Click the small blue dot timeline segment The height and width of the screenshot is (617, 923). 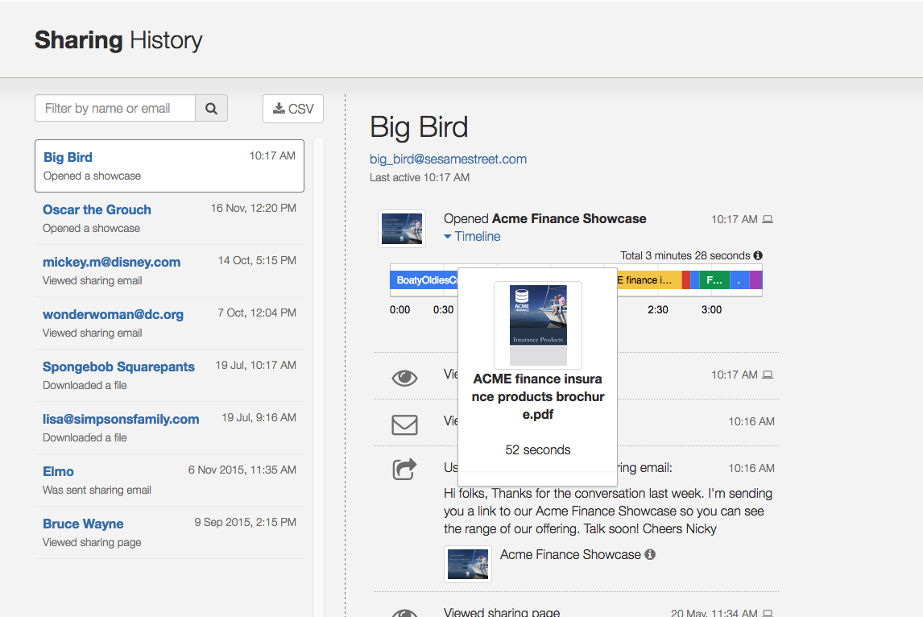(739, 280)
